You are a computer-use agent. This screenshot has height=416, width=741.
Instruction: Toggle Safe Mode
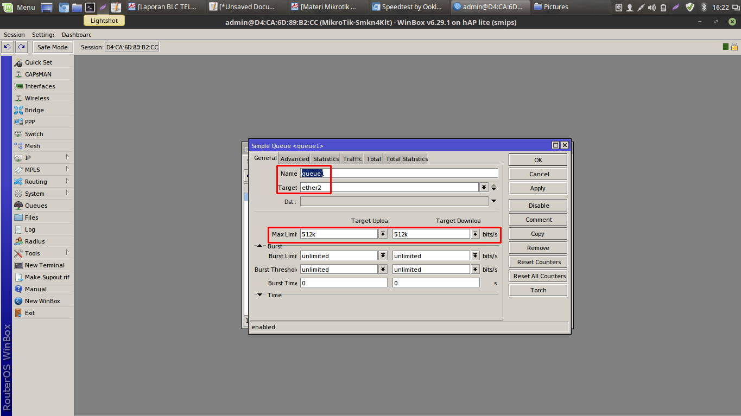point(53,47)
